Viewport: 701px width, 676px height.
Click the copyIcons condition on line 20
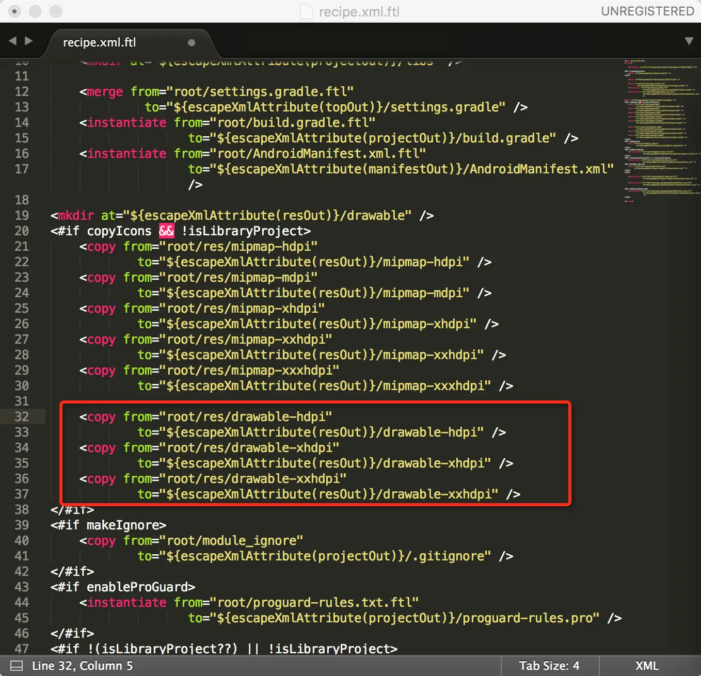pyautogui.click(x=119, y=231)
